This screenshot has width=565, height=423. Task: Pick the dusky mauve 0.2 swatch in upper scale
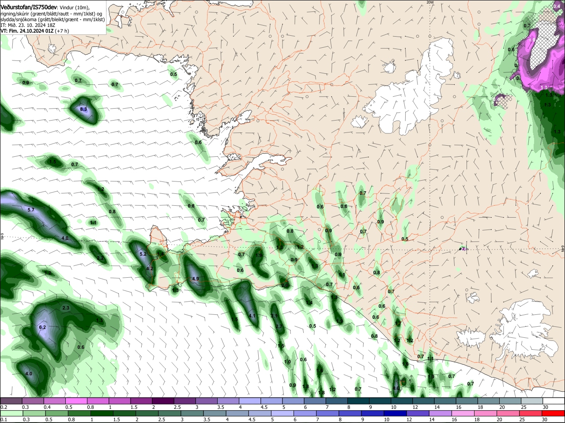tap(11, 400)
